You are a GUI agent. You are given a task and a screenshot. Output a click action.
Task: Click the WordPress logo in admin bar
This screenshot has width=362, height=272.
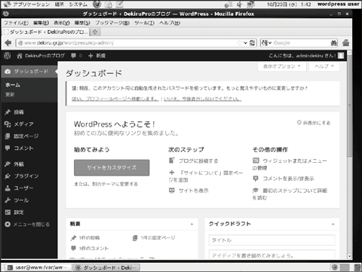tap(8, 56)
